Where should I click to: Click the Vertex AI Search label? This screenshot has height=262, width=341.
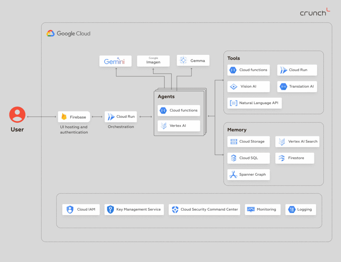click(x=303, y=142)
